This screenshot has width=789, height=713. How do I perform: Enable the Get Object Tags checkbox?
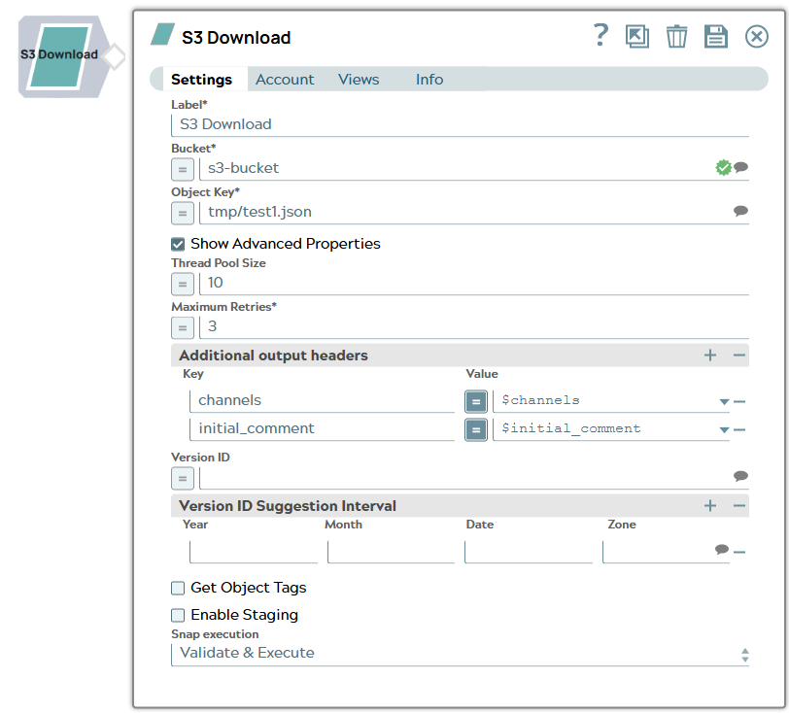(x=178, y=588)
